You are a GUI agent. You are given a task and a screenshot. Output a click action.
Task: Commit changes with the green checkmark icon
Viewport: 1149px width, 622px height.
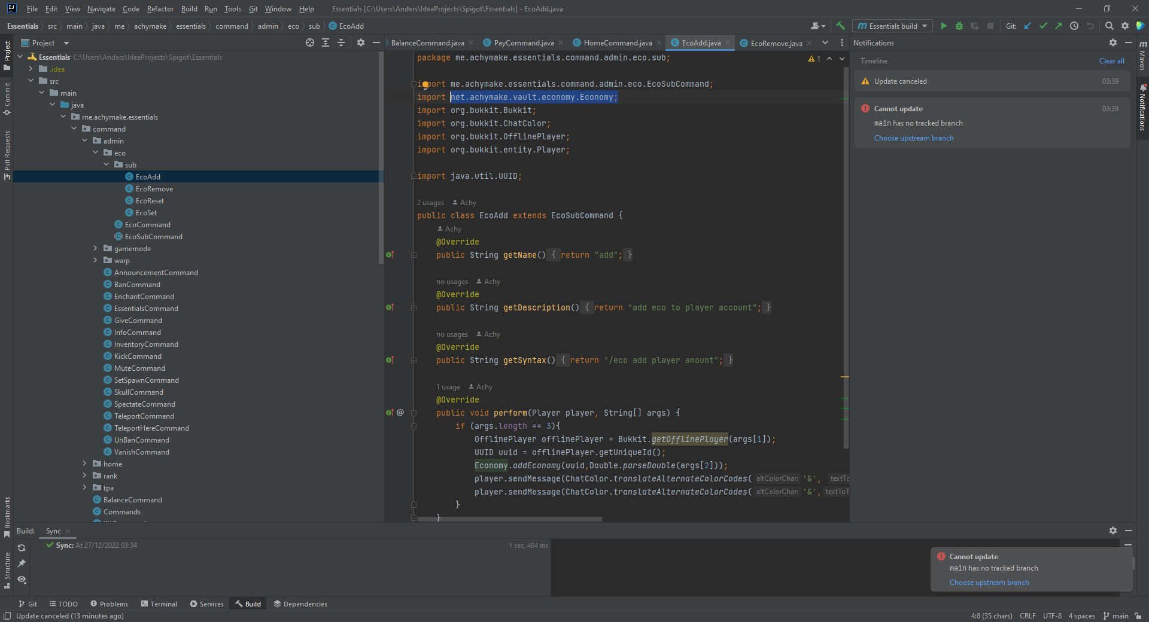1043,26
